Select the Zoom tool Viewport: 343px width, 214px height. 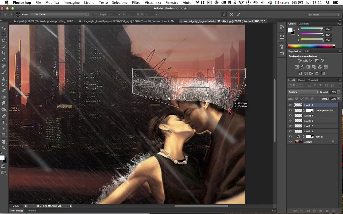[x=4, y=148]
